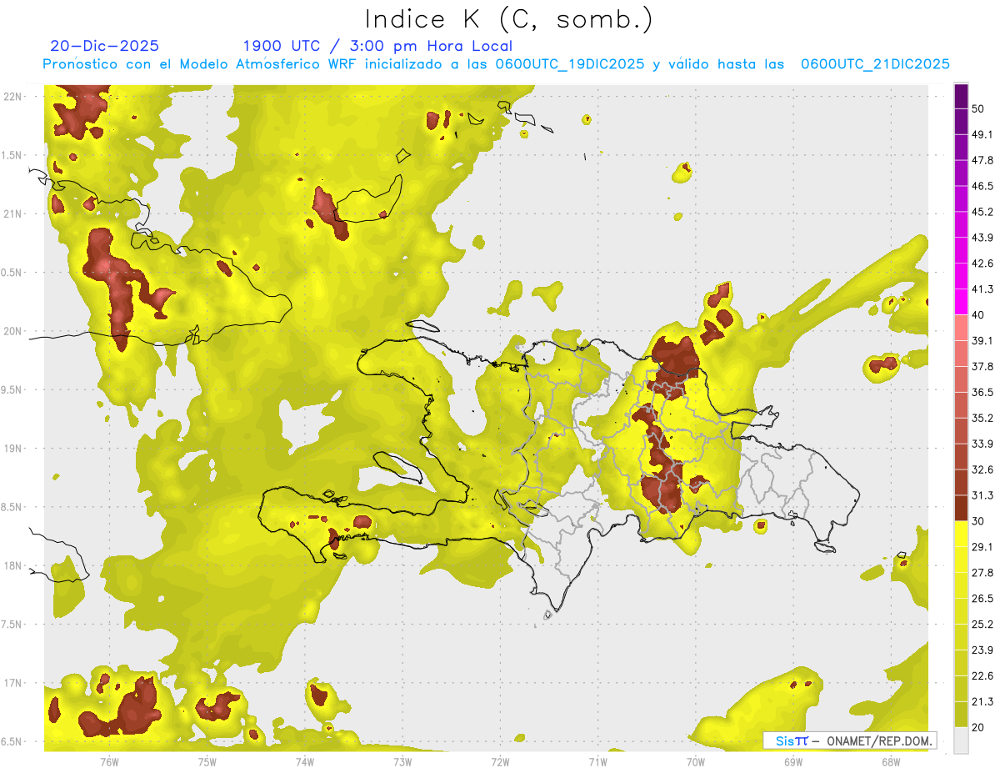Click the '31.3' color scale label
Viewport: 1000px width, 773px height.
[x=982, y=495]
